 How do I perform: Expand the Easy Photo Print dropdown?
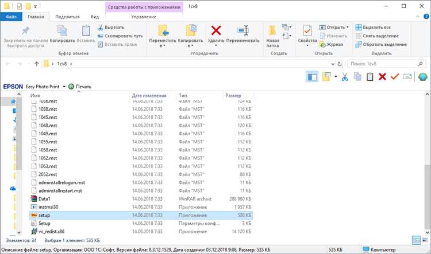[64, 87]
